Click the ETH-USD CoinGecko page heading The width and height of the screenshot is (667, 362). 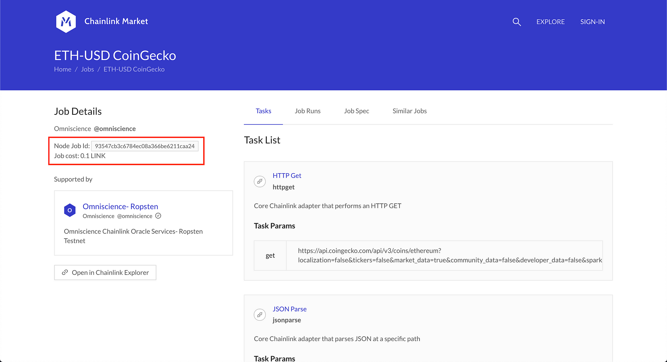click(115, 56)
